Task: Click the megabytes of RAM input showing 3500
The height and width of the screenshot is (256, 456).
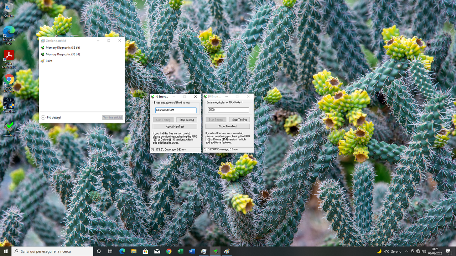Action: click(x=228, y=110)
